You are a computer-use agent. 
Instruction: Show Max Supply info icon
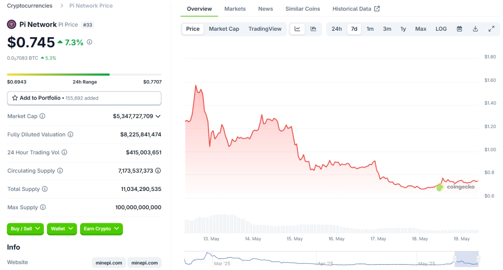[x=43, y=207]
